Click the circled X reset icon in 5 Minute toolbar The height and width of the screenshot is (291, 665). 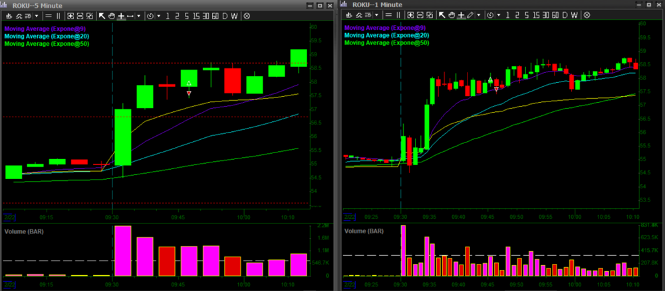point(246,15)
